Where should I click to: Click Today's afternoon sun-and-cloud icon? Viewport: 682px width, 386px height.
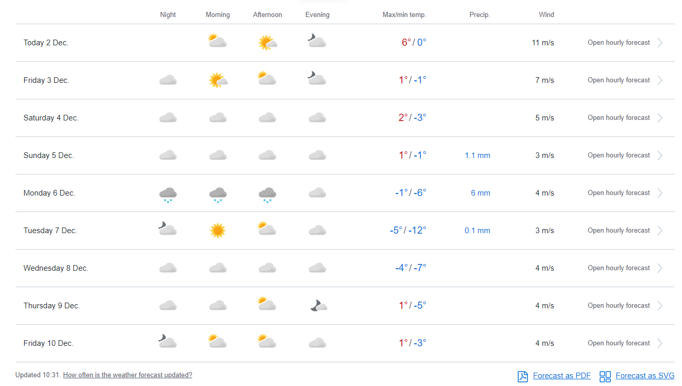tap(267, 43)
